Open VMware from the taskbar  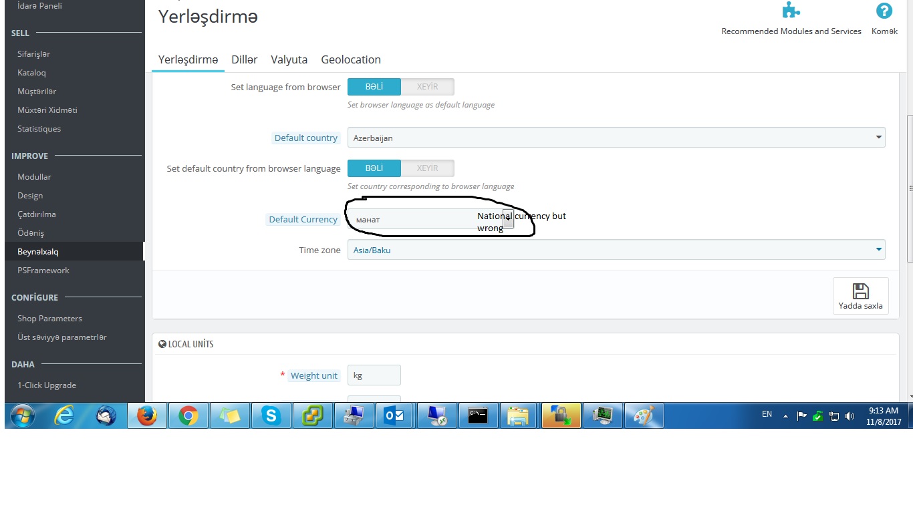click(x=312, y=415)
